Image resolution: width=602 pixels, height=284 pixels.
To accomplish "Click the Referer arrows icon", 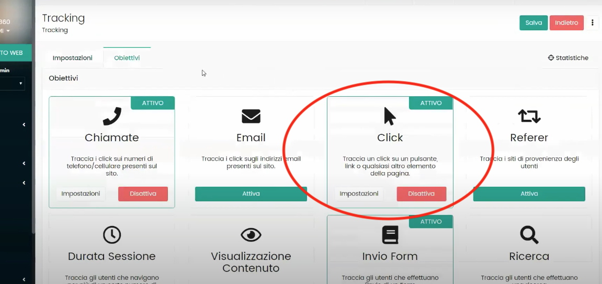I will 529,116.
